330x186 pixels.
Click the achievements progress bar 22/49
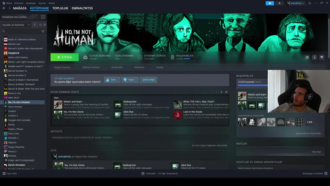coord(252,85)
